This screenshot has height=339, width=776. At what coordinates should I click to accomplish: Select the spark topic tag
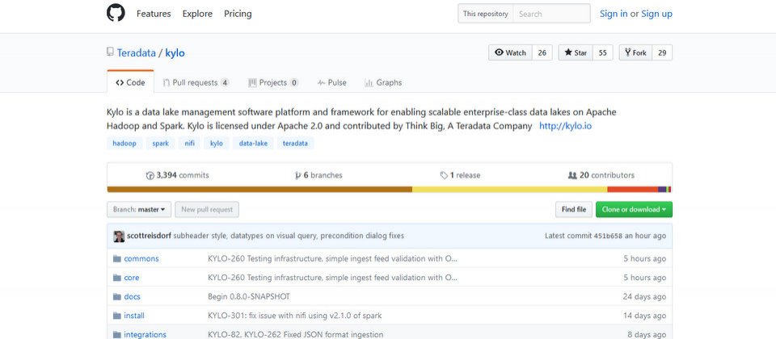(160, 144)
